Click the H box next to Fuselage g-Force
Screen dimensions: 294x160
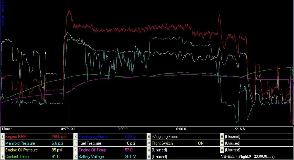coord(75,137)
